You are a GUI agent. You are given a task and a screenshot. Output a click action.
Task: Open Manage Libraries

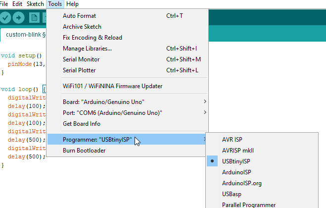[x=87, y=48]
